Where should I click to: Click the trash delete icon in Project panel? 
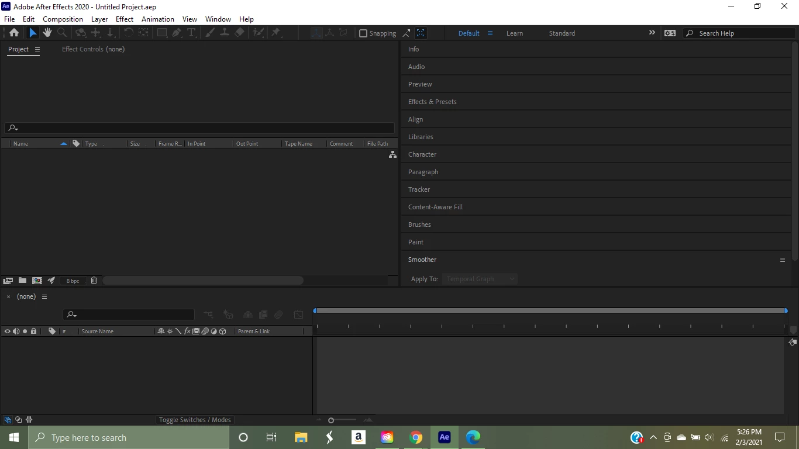pyautogui.click(x=94, y=281)
